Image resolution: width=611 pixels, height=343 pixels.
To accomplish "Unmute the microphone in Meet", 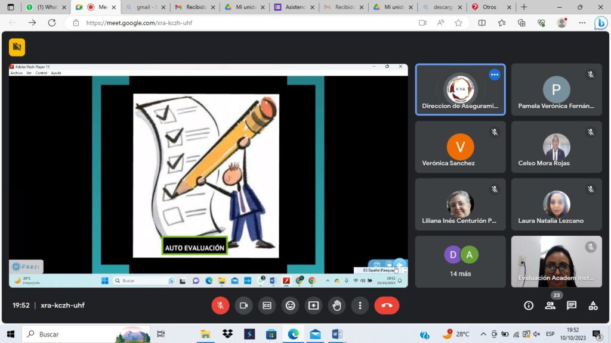I will pos(220,305).
